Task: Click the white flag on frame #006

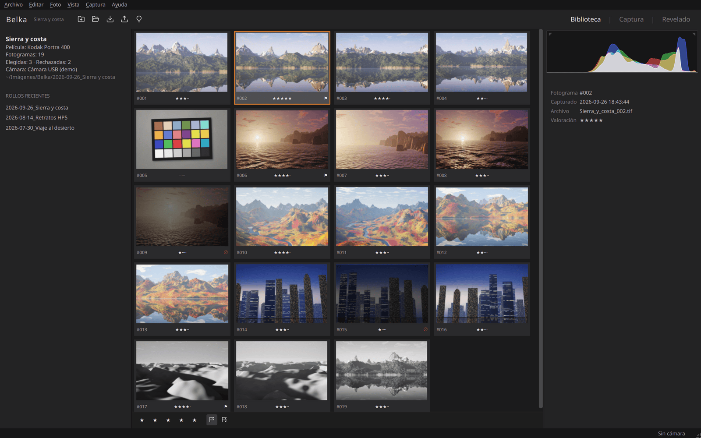Action: [x=326, y=175]
